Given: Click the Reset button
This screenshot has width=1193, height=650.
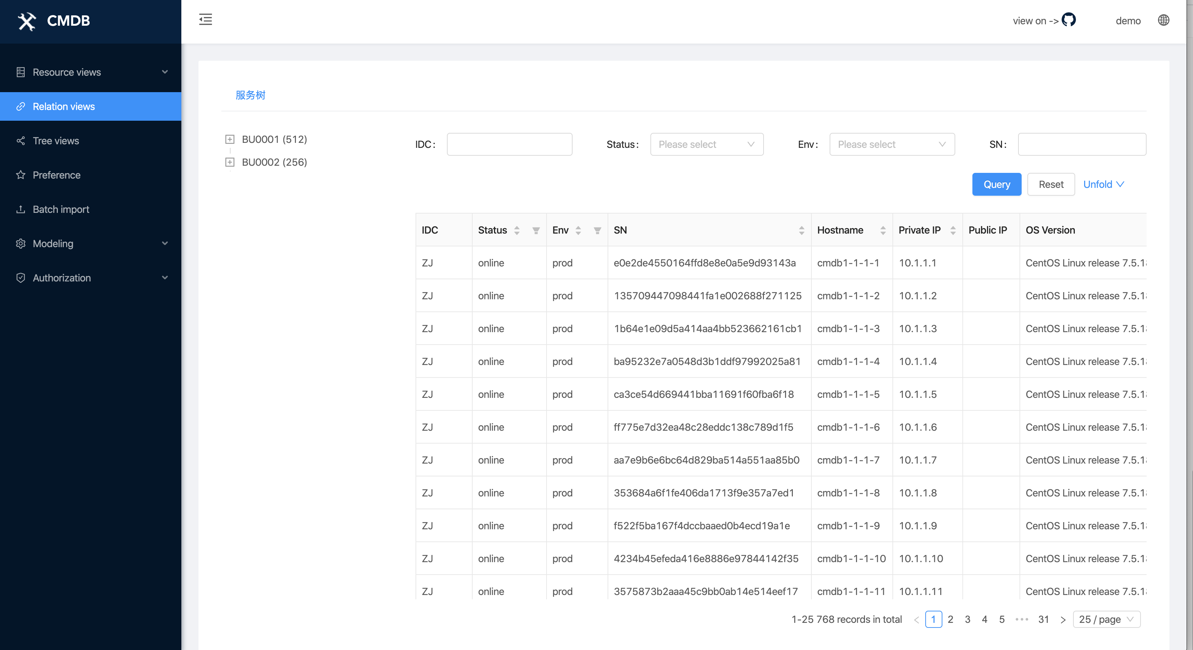Looking at the screenshot, I should pyautogui.click(x=1050, y=184).
